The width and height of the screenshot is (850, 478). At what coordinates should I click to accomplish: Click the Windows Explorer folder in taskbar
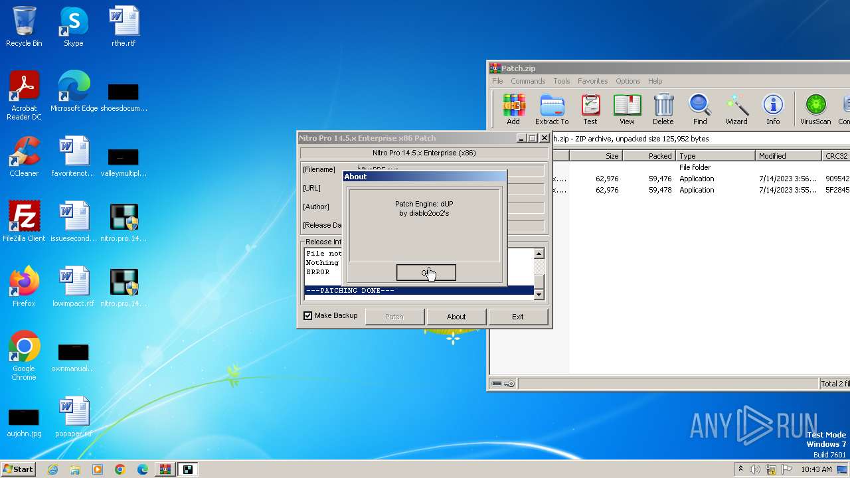[75, 469]
